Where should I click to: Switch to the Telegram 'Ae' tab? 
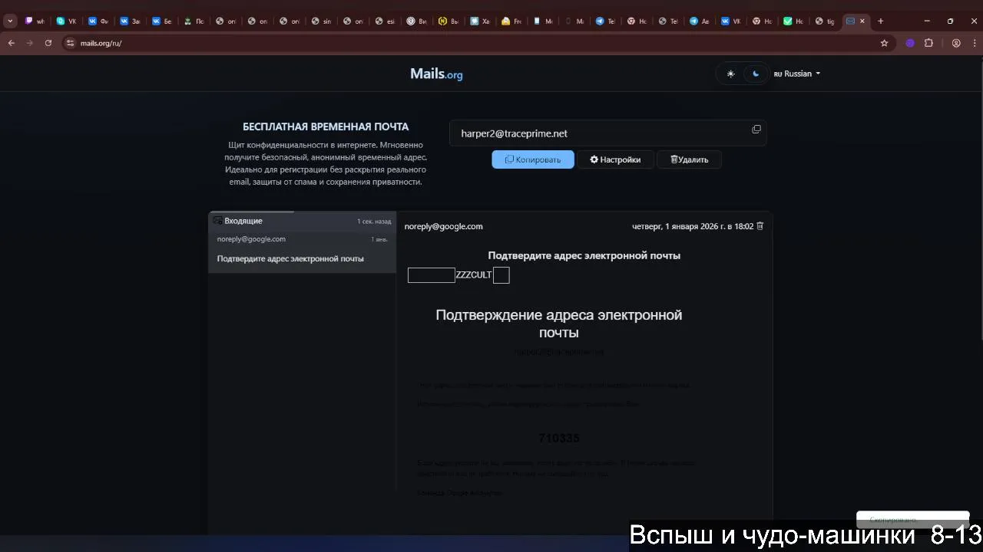699,21
